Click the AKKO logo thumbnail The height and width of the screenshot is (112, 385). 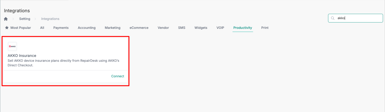(12, 46)
